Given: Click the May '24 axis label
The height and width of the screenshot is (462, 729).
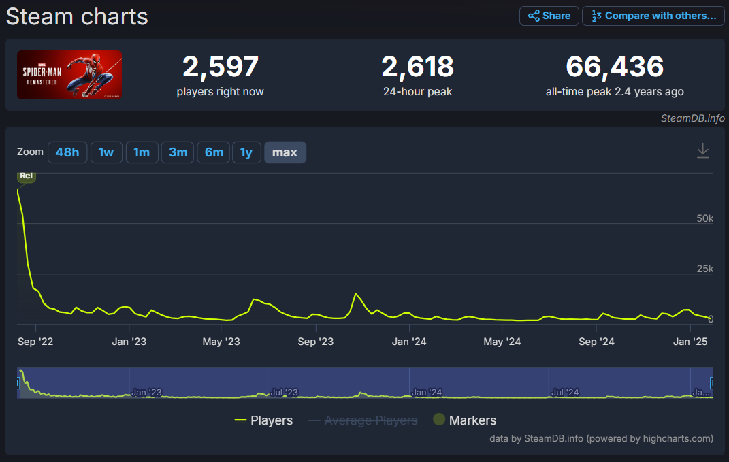Looking at the screenshot, I should (x=502, y=342).
